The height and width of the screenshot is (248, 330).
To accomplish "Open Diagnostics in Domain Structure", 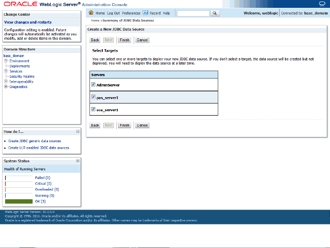I will 18,87.
